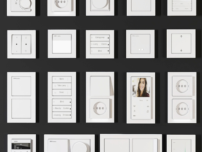Tap the Cooking Entrance button
This screenshot has height=152, width=202.
click(62, 115)
